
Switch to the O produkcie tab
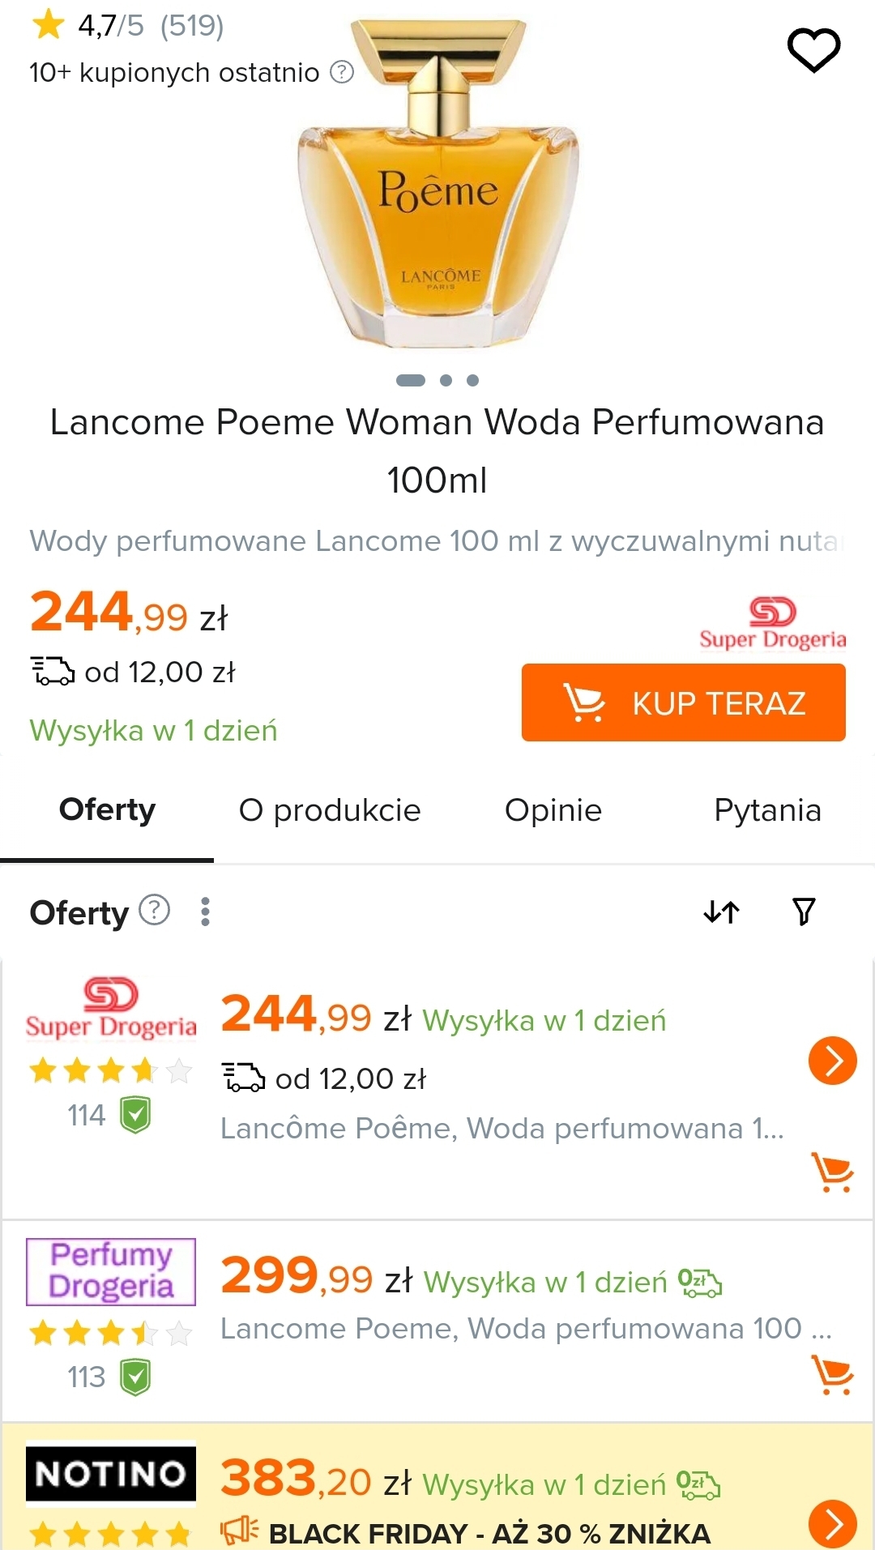[330, 809]
